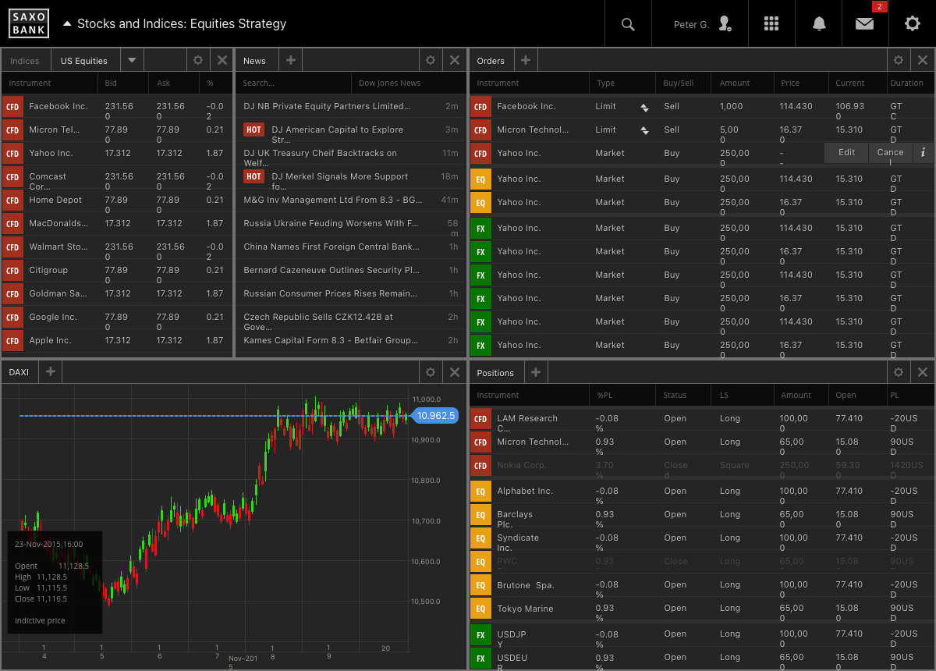The width and height of the screenshot is (936, 671).
Task: Add a new tab next to Orders
Action: pos(526,60)
